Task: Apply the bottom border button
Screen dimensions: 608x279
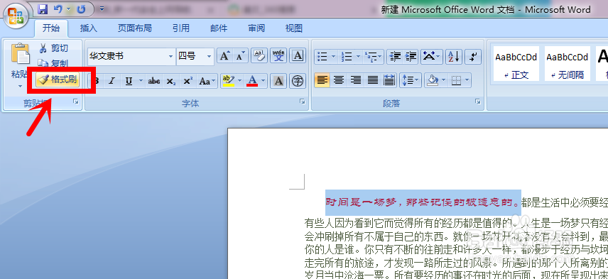Action: point(457,81)
